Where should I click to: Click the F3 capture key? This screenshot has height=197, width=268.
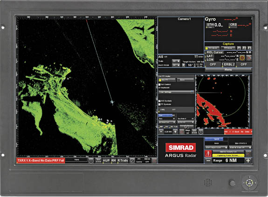click(249, 48)
